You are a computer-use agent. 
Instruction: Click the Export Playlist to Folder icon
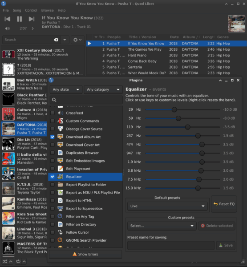[x=60, y=185]
